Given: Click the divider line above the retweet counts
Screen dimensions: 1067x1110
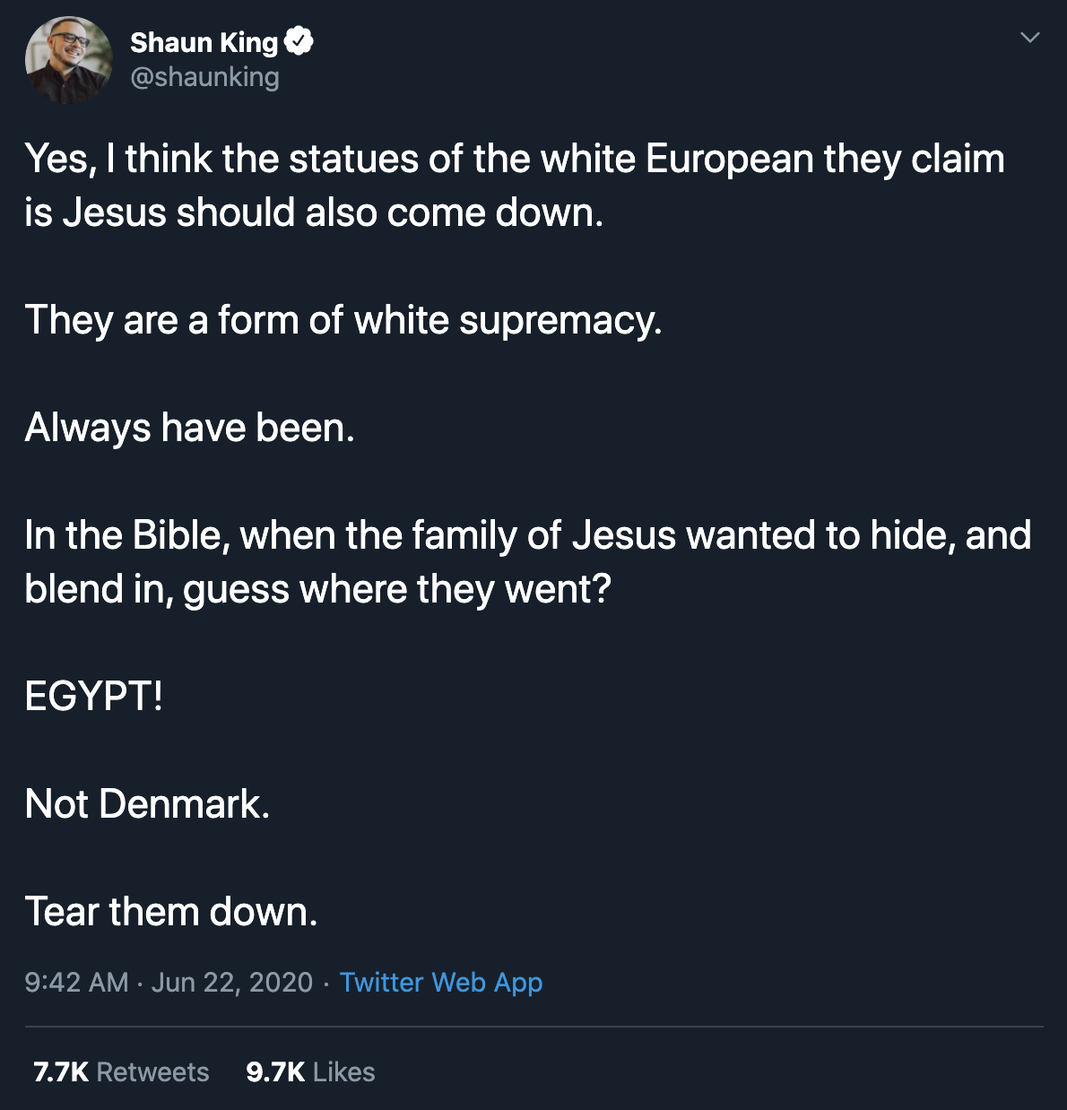Looking at the screenshot, I should click(x=533, y=1027).
